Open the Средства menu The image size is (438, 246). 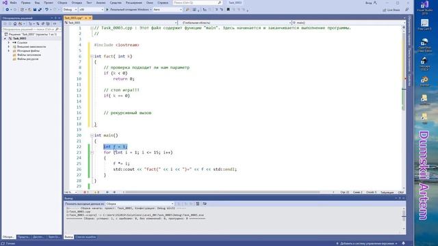[x=116, y=3]
